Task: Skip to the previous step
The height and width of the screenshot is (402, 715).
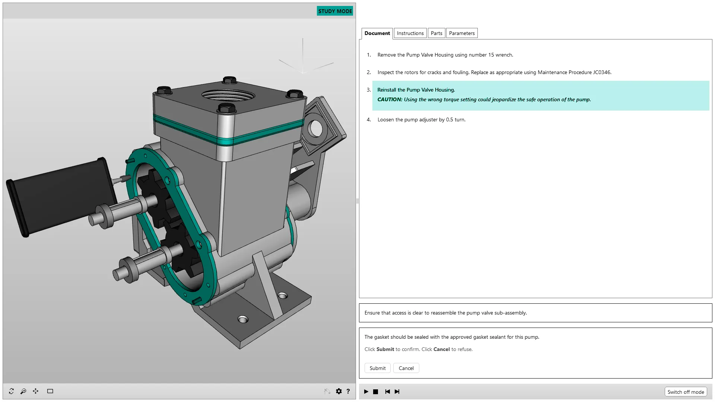Action: (387, 392)
